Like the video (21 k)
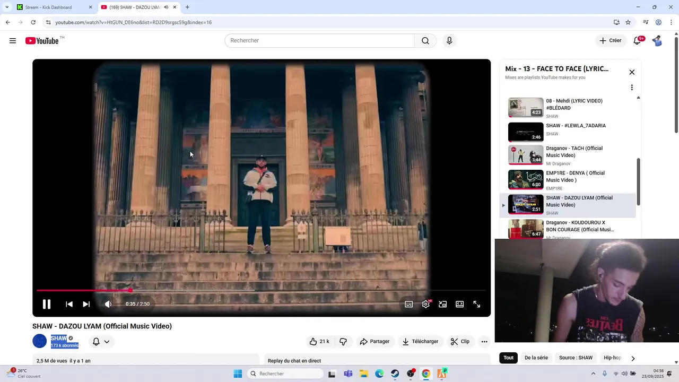 coord(319,342)
